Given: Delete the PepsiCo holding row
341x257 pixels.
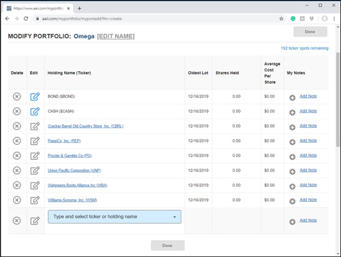Looking at the screenshot, I should [x=16, y=141].
